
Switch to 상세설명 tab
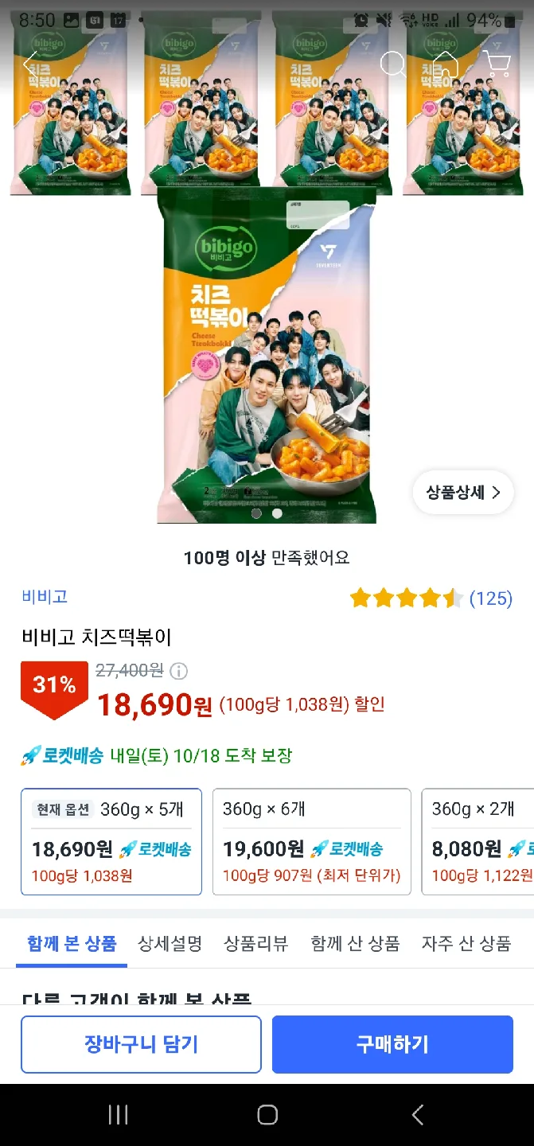(x=170, y=944)
